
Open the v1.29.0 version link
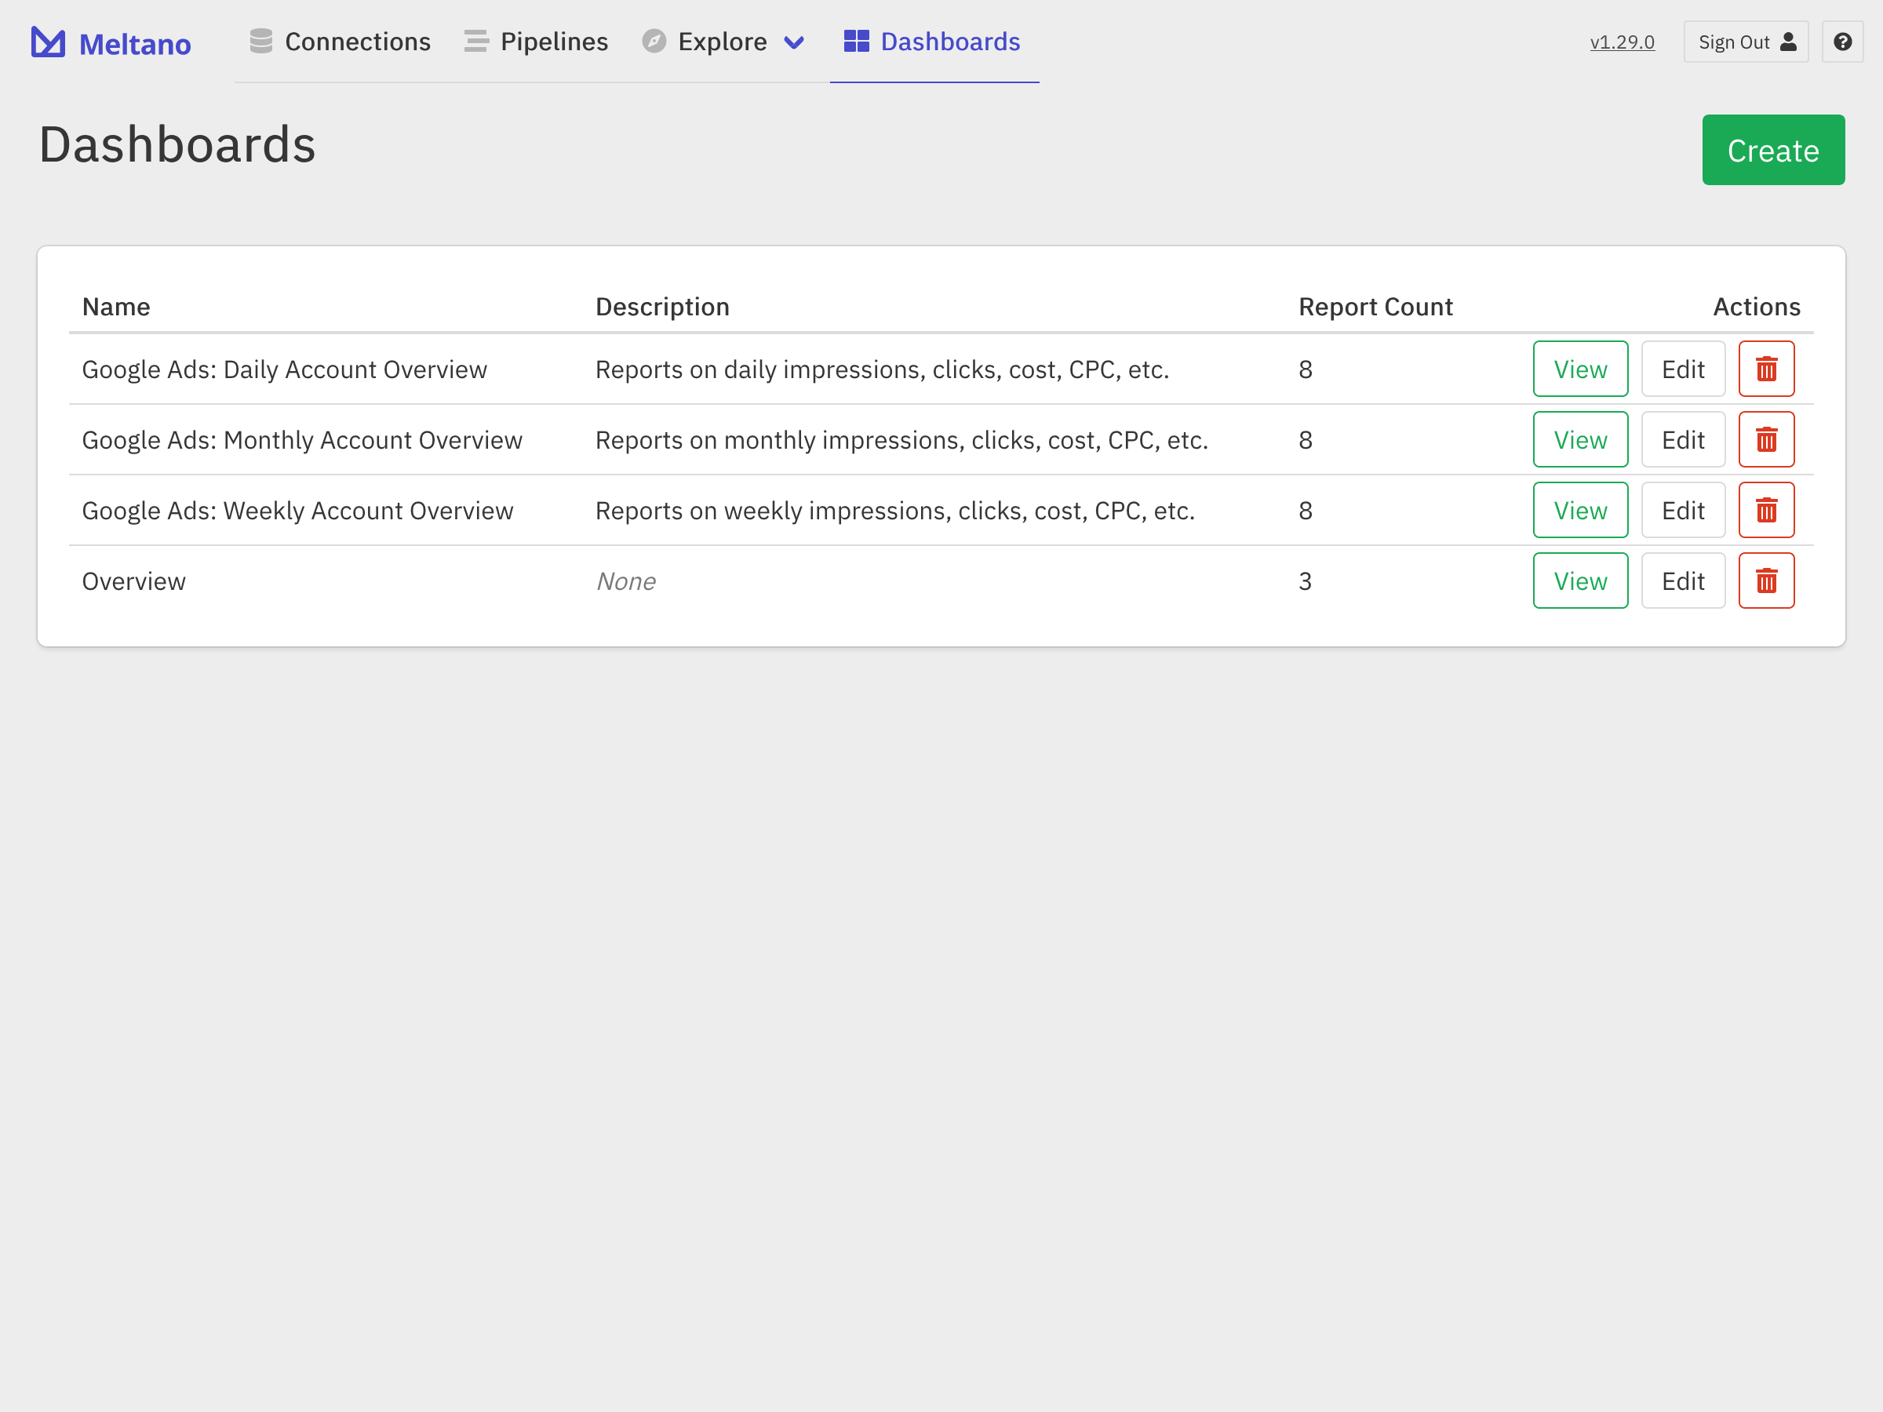click(x=1622, y=42)
